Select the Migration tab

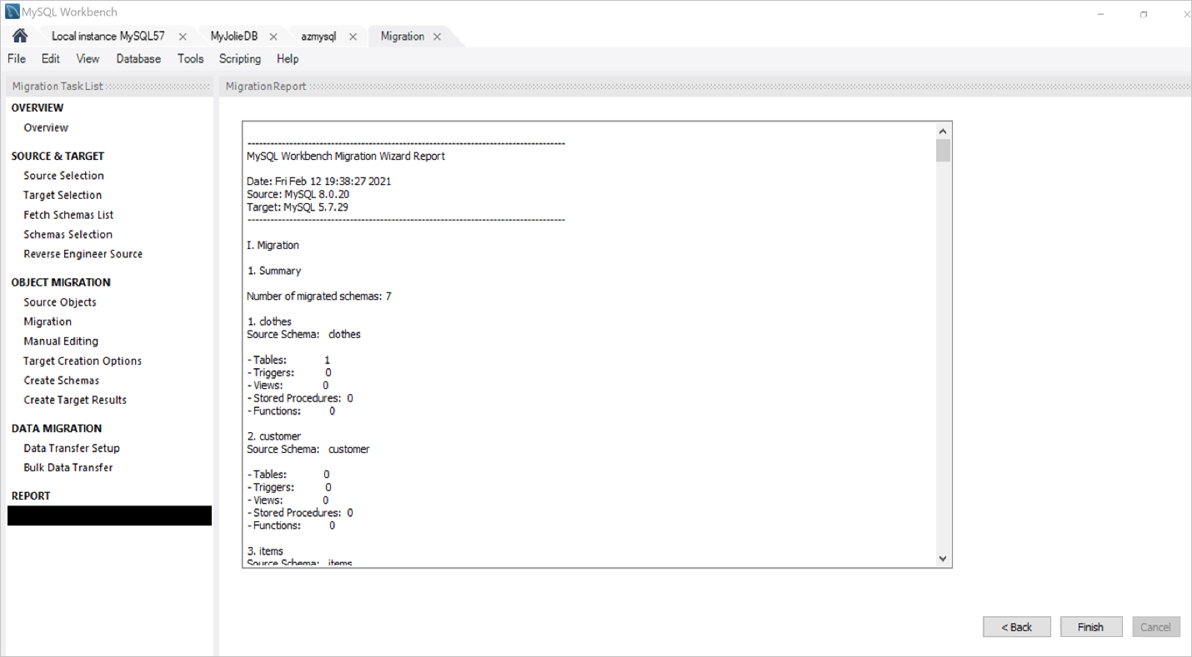tap(403, 36)
